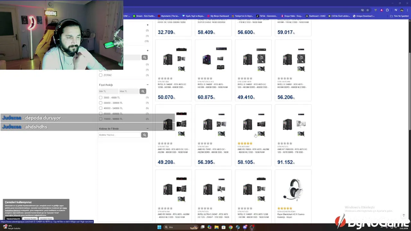Open the 56.206 TL Intel i5 14400F product
411x231 pixels.
click(293, 70)
